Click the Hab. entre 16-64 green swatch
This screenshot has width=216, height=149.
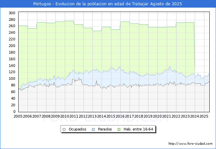point(119,129)
